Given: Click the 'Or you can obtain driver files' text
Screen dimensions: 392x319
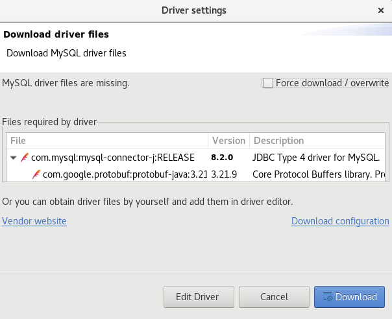Looking at the screenshot, I should (147, 202).
